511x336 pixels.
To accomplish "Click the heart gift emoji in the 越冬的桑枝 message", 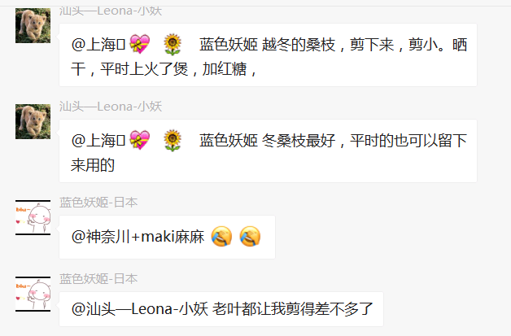I will coord(140,45).
